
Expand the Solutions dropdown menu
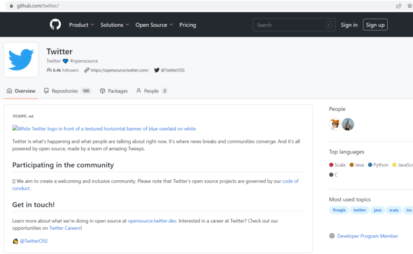coord(115,25)
